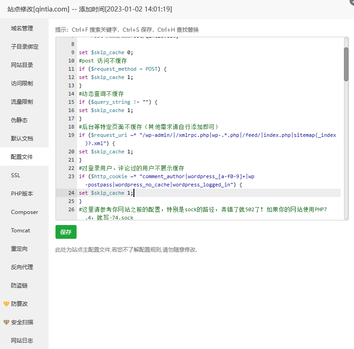Open 安全扫描 premium feature
This screenshot has width=354, height=349.
22,322
